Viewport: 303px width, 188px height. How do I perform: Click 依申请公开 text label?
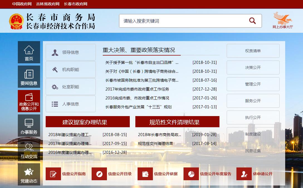click(x=263, y=174)
